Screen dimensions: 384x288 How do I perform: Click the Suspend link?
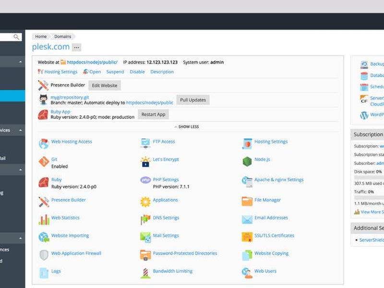(x=115, y=72)
